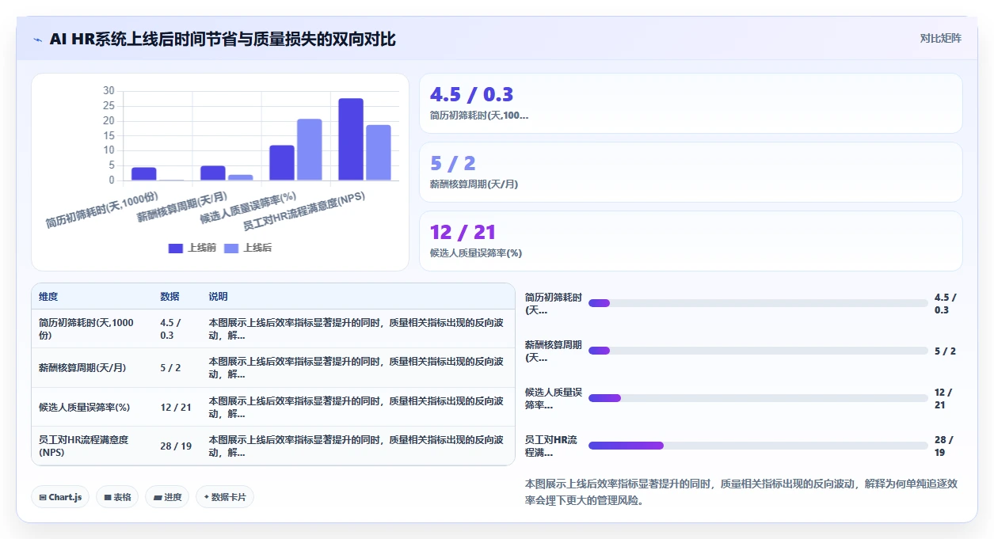The height and width of the screenshot is (539, 994).
Task: Click the 上线后 bar for NPS satisfaction
Action: [379, 153]
